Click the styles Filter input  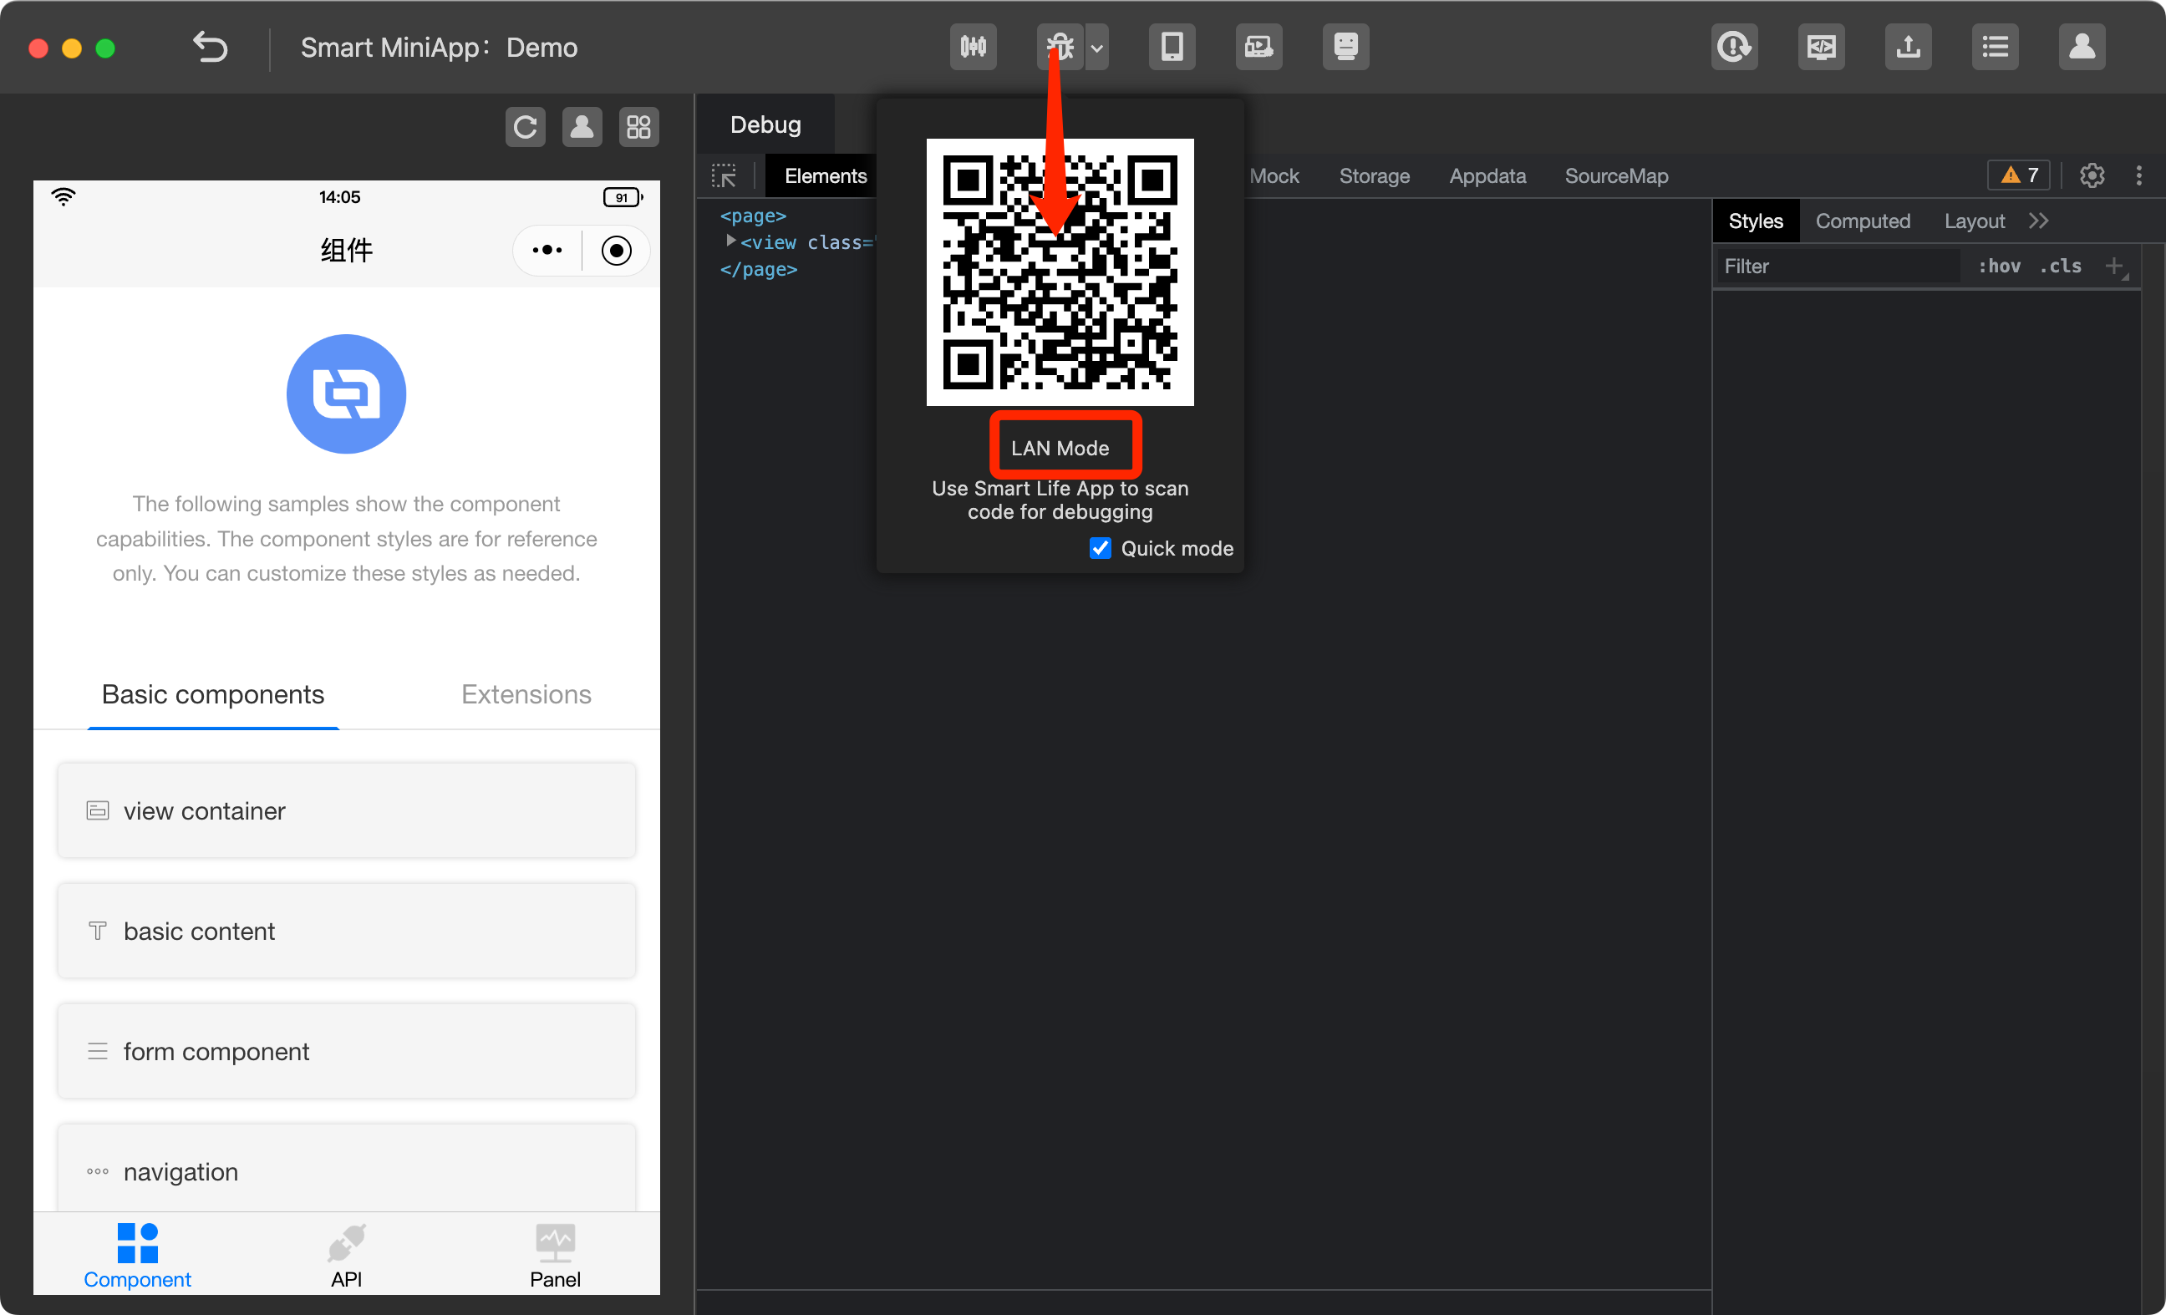(x=1839, y=267)
